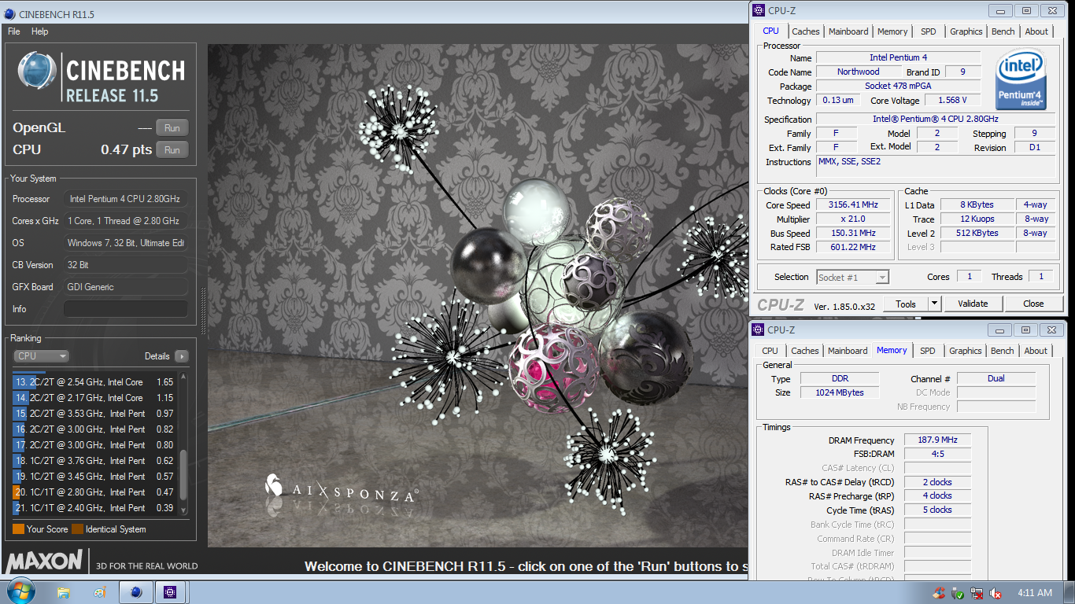Click the DRAM Frequency value 187.9 MHz

tap(937, 440)
